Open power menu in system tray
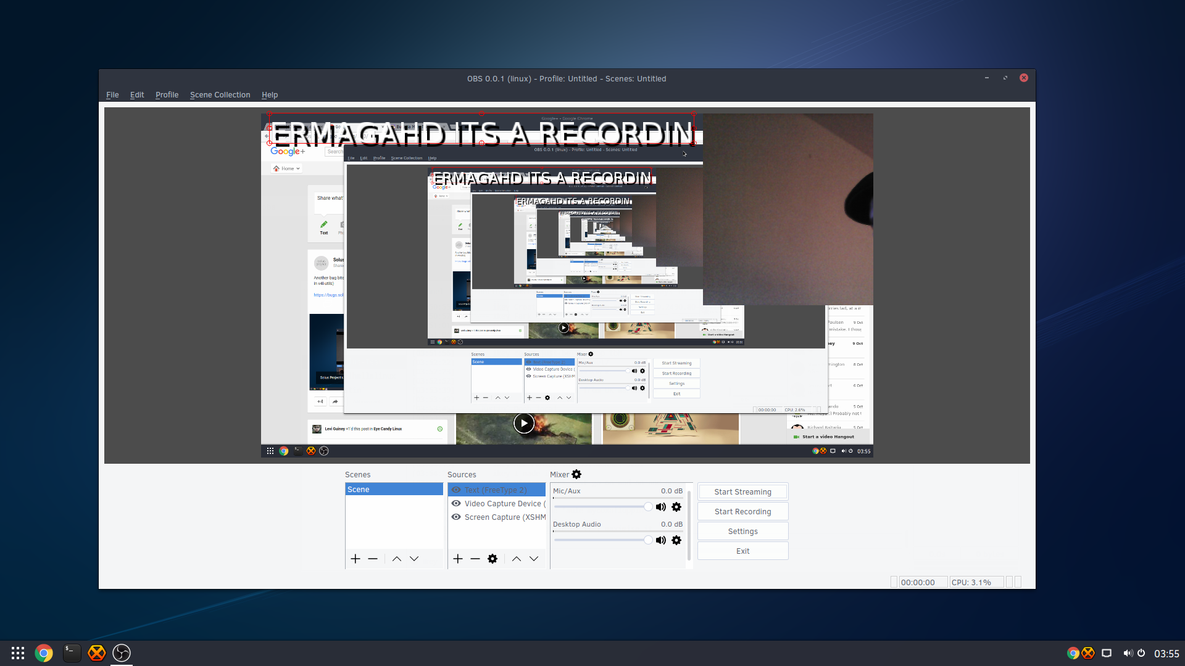Screen dimensions: 1185x666 [x=1141, y=653]
